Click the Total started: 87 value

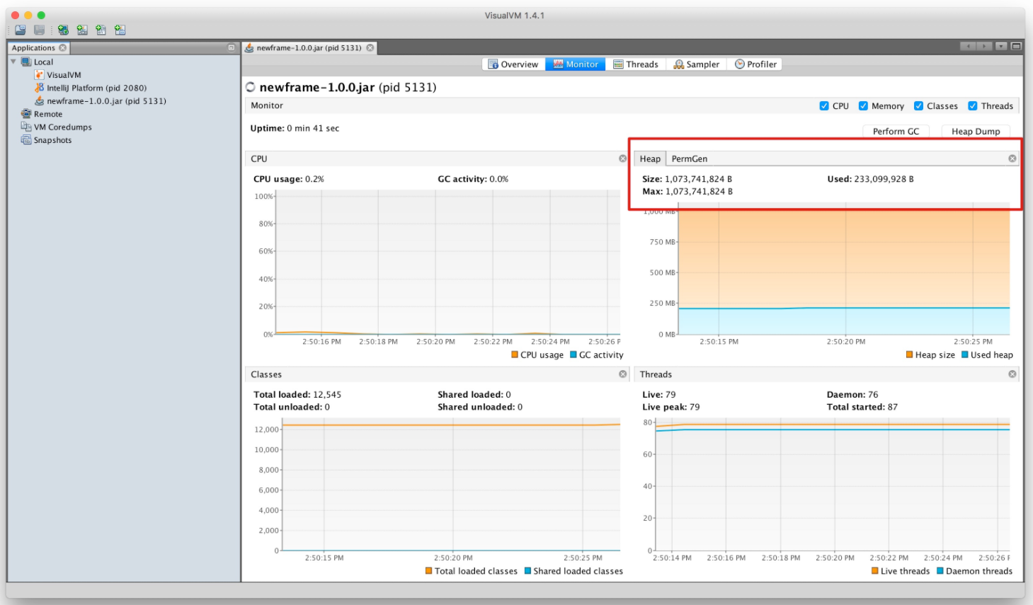click(862, 407)
